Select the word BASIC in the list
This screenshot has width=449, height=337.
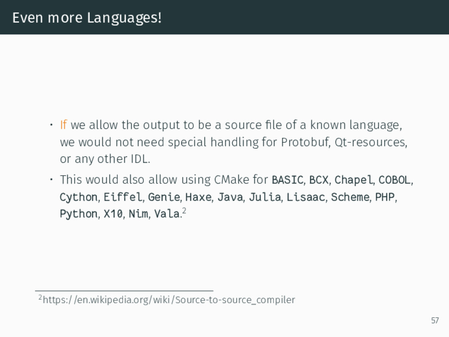(x=287, y=180)
